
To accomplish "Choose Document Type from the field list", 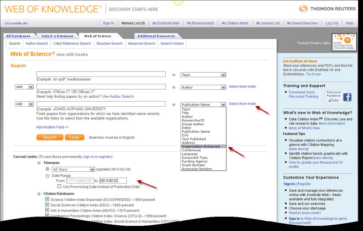I will click(x=203, y=158).
